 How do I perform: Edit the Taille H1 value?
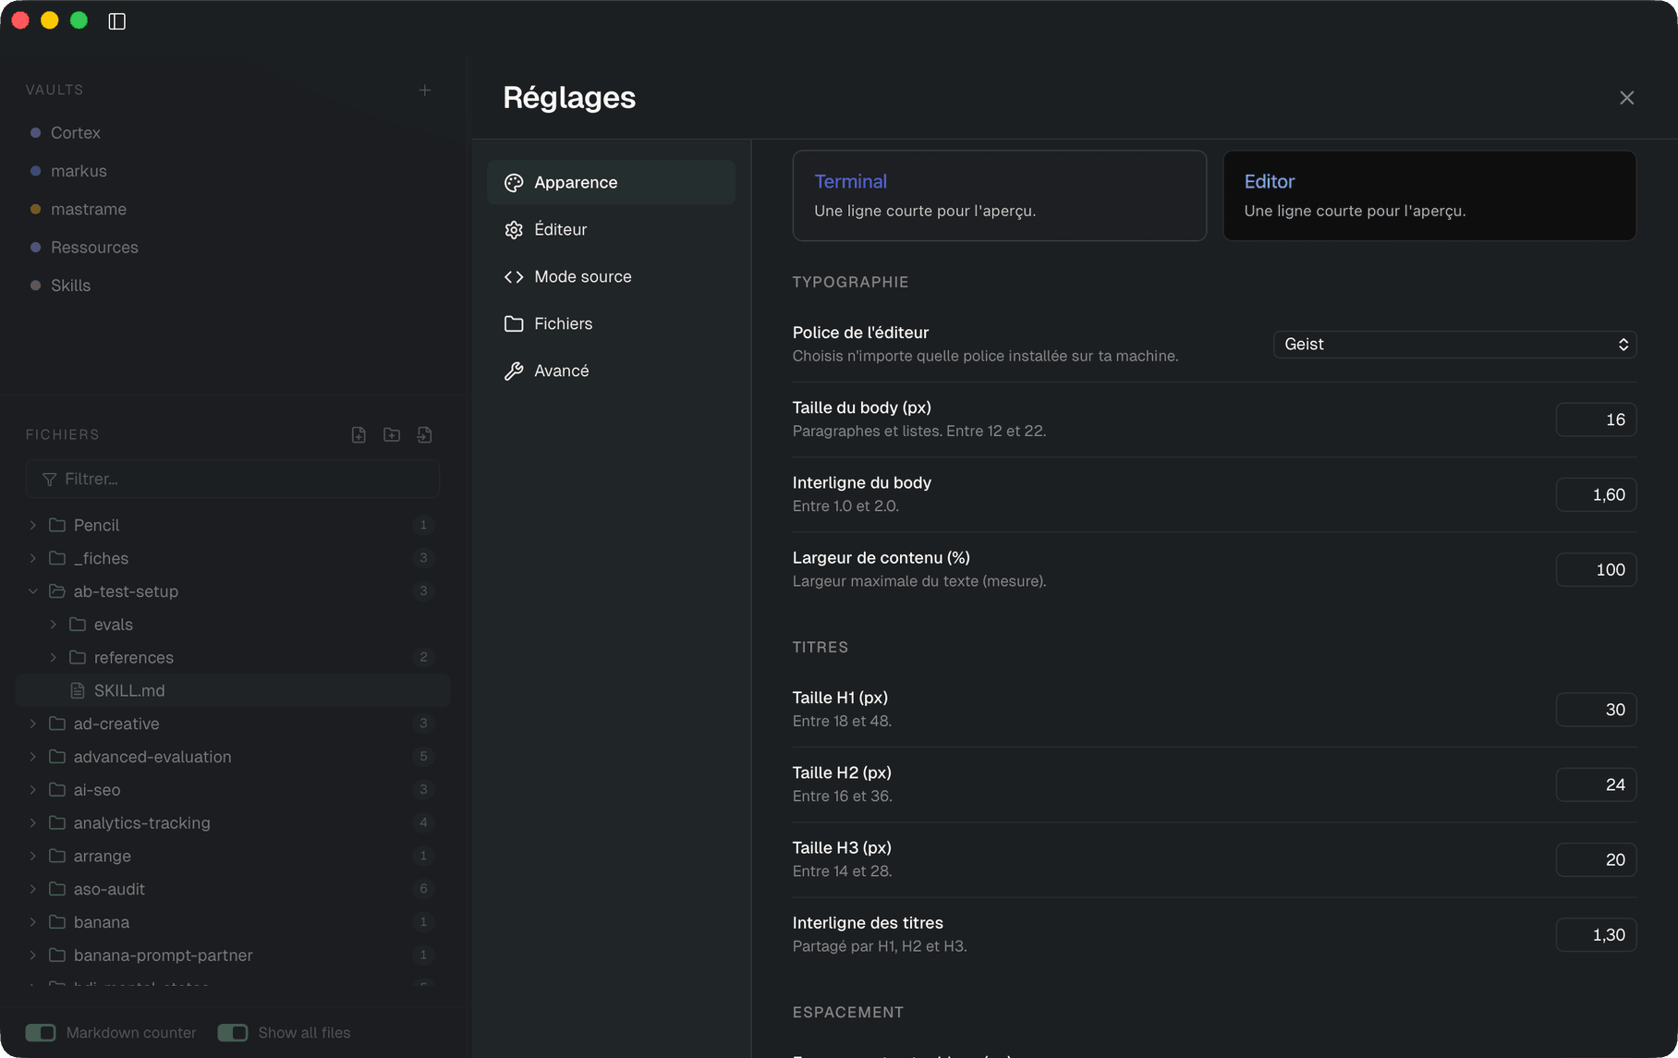click(1596, 710)
